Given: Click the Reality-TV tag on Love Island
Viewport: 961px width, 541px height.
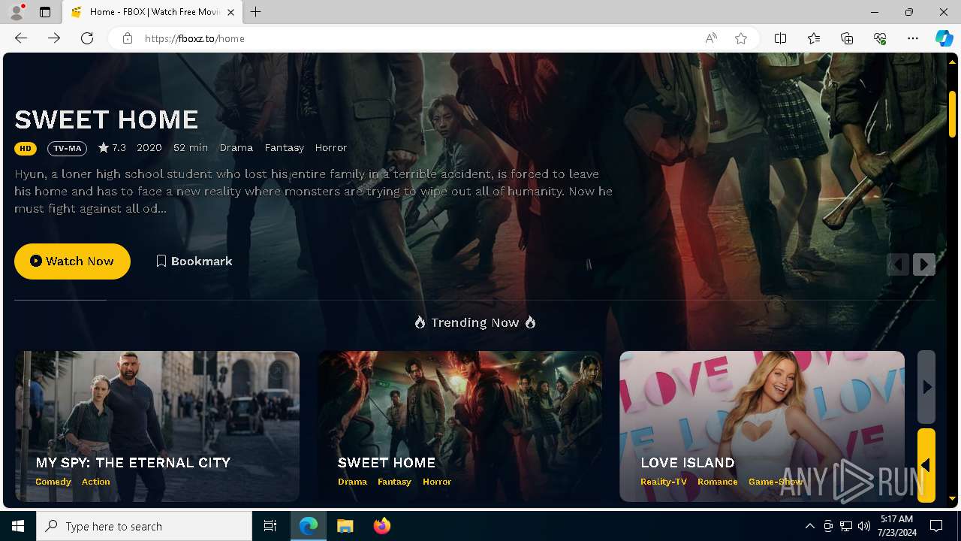Looking at the screenshot, I should 664,482.
